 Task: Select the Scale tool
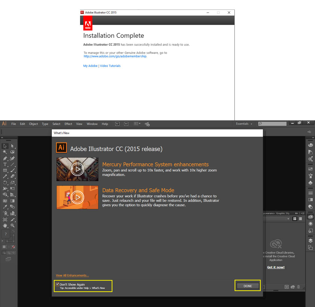13,183
